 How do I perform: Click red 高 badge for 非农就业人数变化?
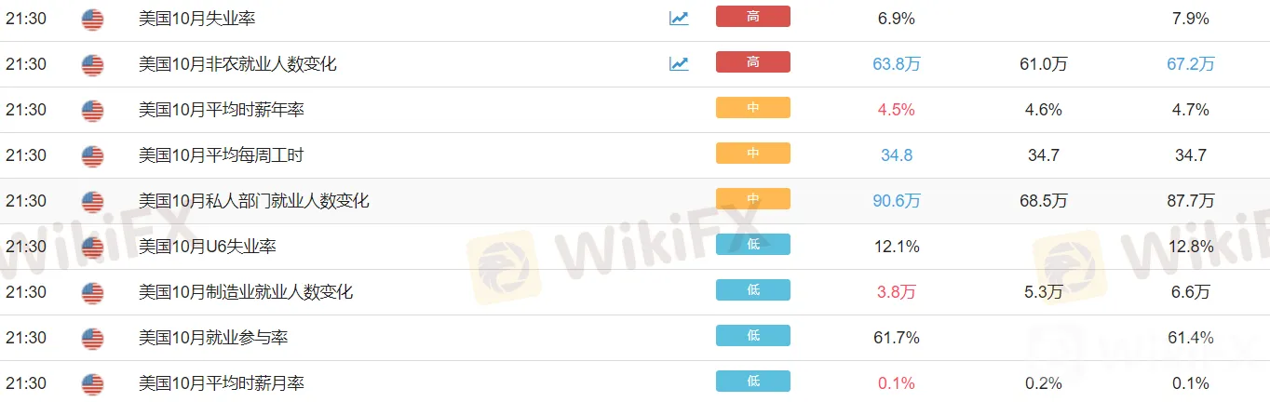pos(753,62)
